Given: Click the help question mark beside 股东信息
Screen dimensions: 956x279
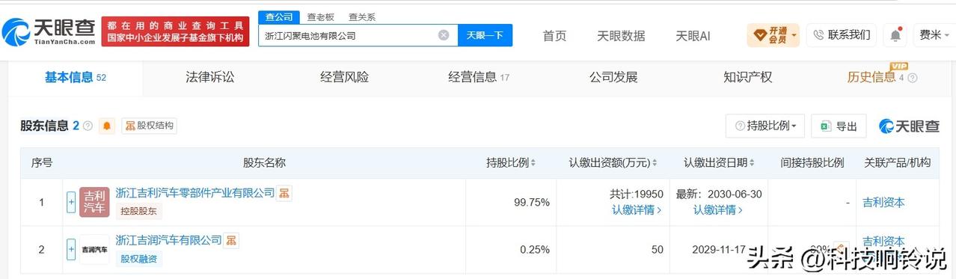Looking at the screenshot, I should (88, 126).
